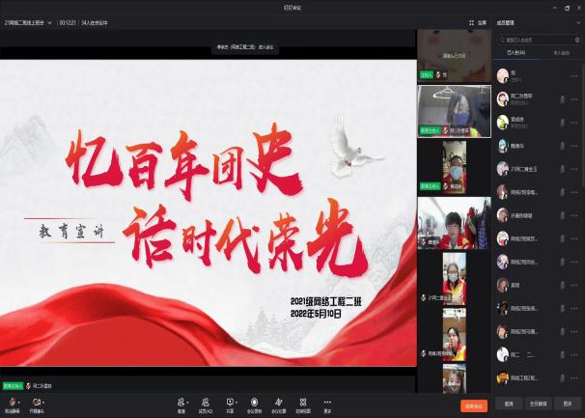Turn on the camera in bottom toolbar
585x418 pixels.
click(37, 401)
